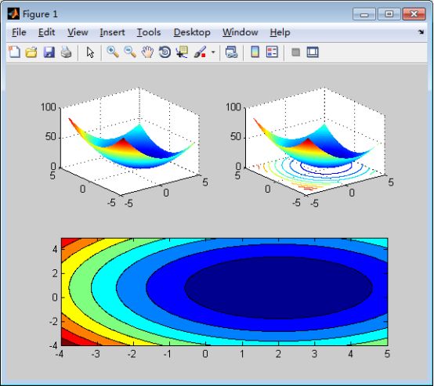Click the Hide Plot Tools icon
This screenshot has width=434, height=386.
[296, 52]
